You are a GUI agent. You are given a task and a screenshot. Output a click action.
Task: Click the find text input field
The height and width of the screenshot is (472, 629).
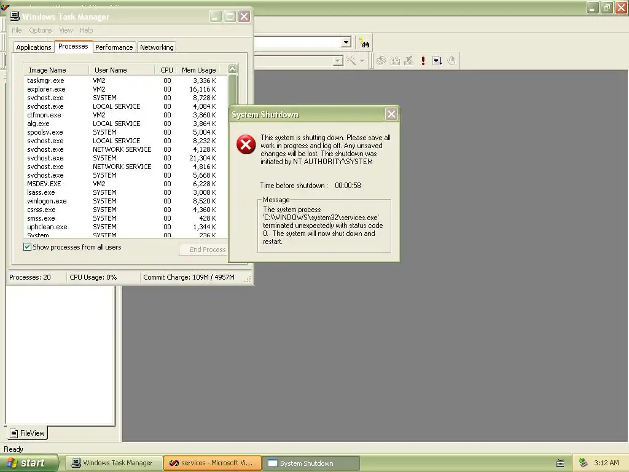[298, 42]
